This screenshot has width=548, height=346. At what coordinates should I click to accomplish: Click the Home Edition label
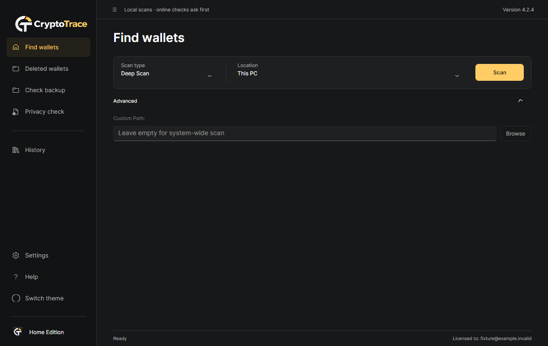coord(47,332)
